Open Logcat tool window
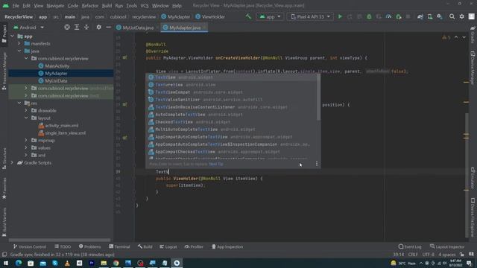 (168, 246)
